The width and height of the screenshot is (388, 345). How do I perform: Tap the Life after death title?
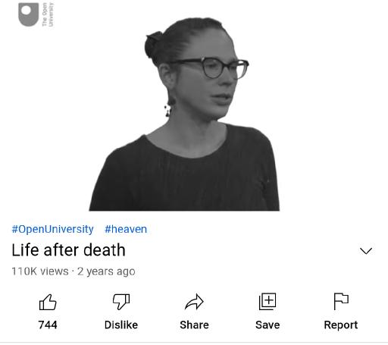(68, 250)
